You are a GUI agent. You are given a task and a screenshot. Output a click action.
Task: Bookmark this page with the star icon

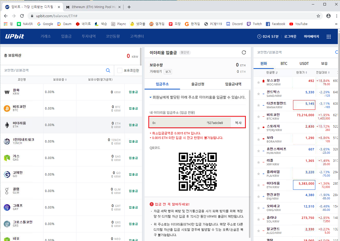click(318, 16)
